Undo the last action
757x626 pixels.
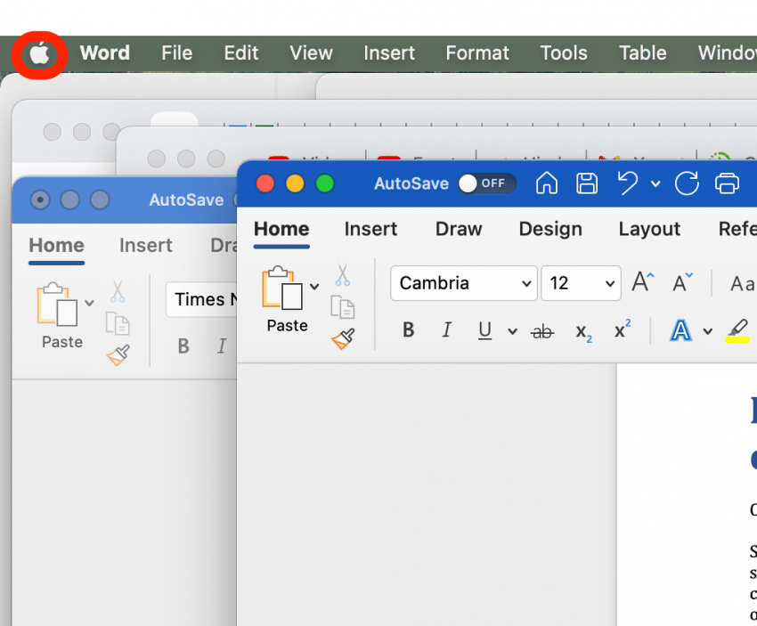pos(628,183)
